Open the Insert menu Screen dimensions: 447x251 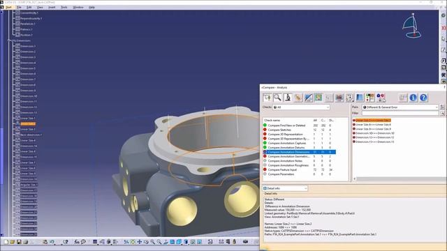(x=52, y=7)
